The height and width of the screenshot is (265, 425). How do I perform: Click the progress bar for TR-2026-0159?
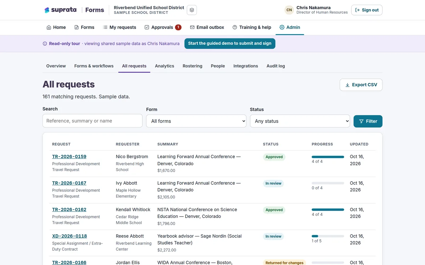[328, 157]
